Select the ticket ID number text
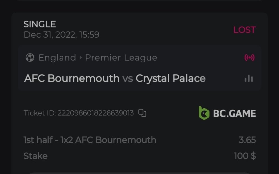279x174 pixels. click(95, 113)
